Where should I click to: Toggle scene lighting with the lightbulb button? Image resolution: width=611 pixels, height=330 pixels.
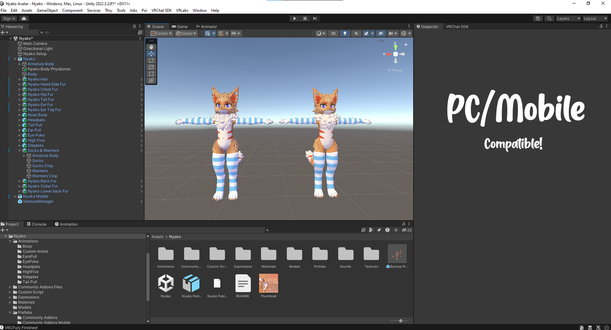[x=345, y=34]
